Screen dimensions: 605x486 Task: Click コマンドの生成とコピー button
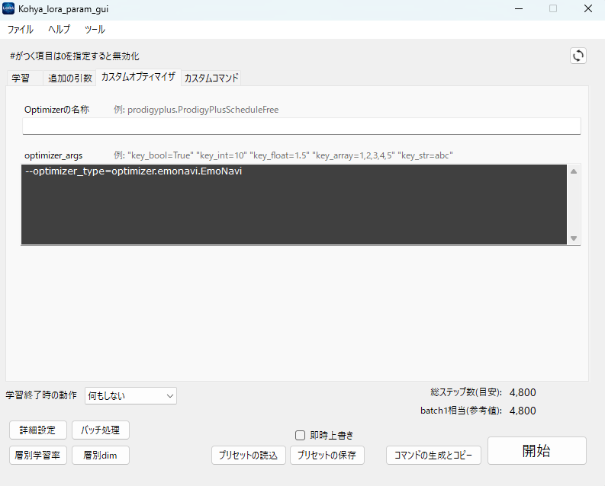[x=433, y=456]
